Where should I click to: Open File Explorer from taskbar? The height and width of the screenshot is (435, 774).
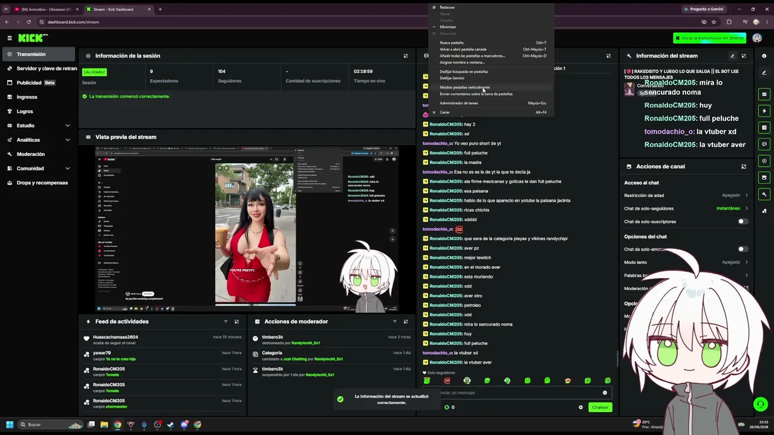tap(104, 424)
